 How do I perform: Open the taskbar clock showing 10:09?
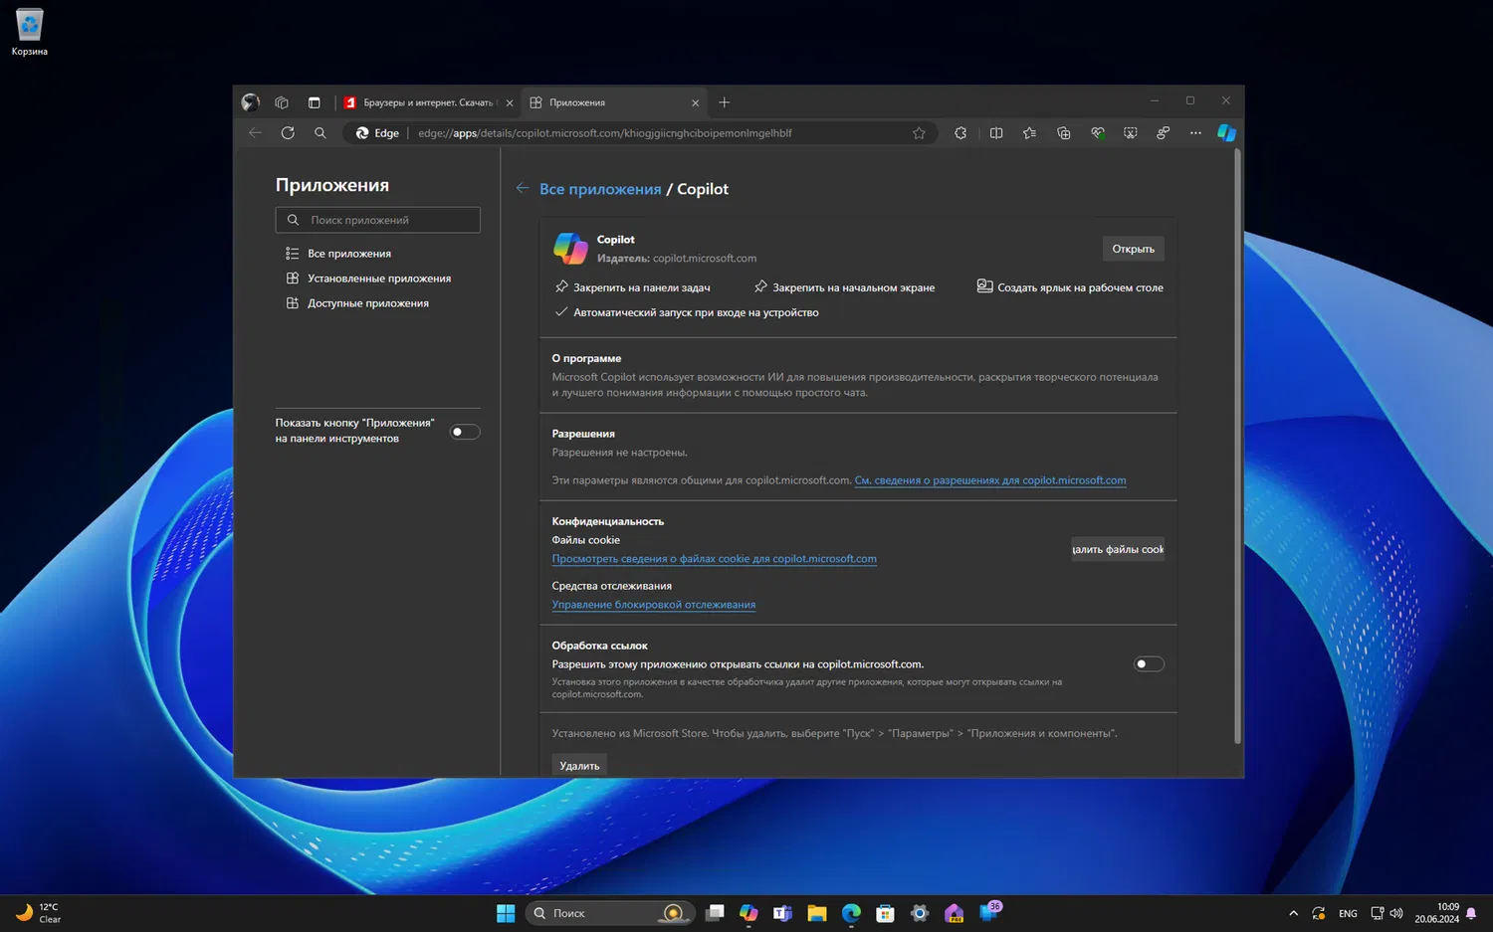1436,913
